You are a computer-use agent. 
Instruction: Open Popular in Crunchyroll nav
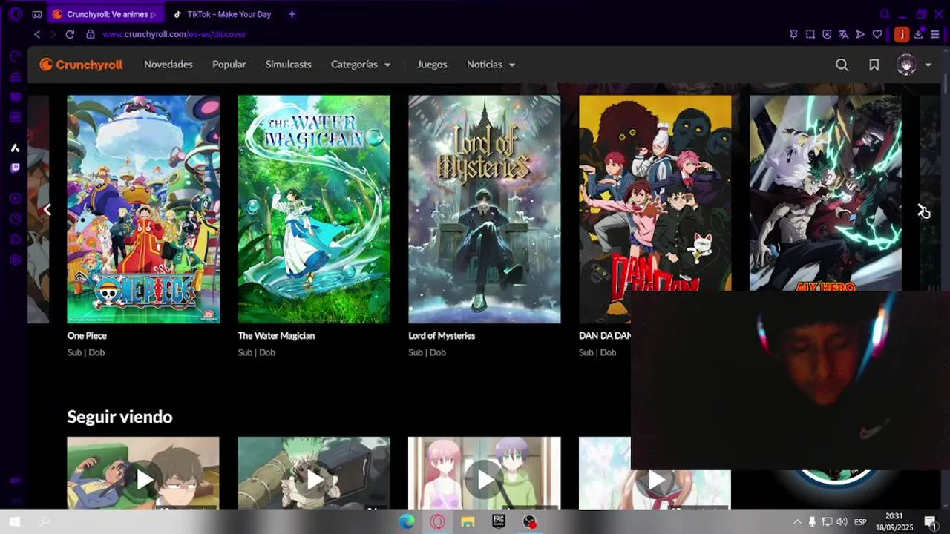229,65
